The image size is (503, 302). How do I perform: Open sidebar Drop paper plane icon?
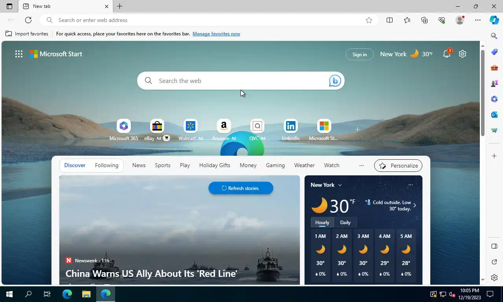[x=494, y=131]
